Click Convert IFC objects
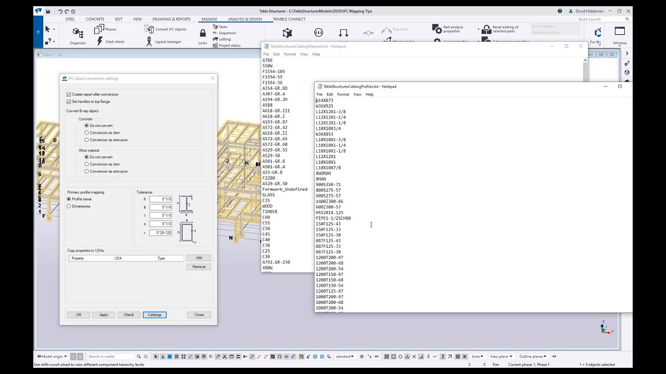 [x=165, y=29]
